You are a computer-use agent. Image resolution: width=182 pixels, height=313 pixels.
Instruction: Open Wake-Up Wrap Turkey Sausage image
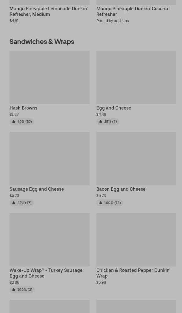pos(49,240)
